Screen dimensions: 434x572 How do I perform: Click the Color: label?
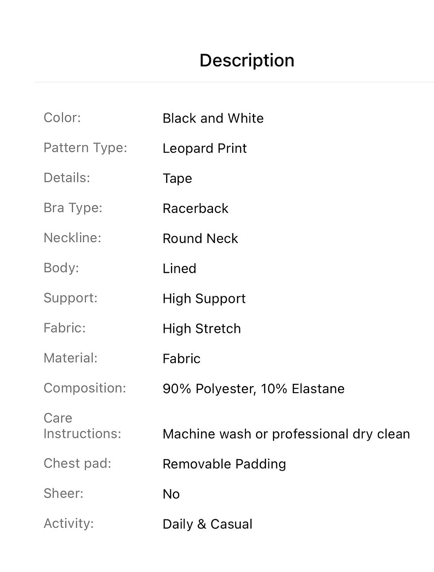coord(62,118)
